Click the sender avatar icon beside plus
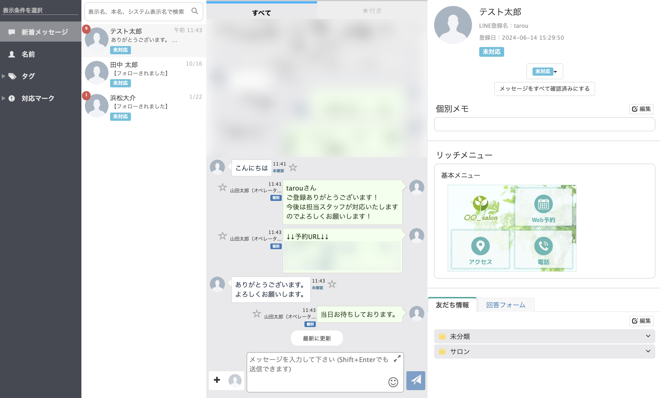The height and width of the screenshot is (398, 660). [x=235, y=380]
